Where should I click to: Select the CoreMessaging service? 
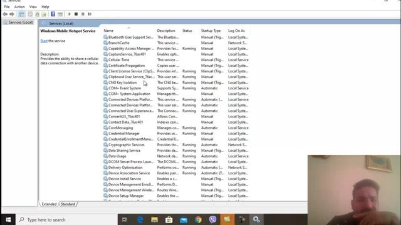[x=176, y=127]
